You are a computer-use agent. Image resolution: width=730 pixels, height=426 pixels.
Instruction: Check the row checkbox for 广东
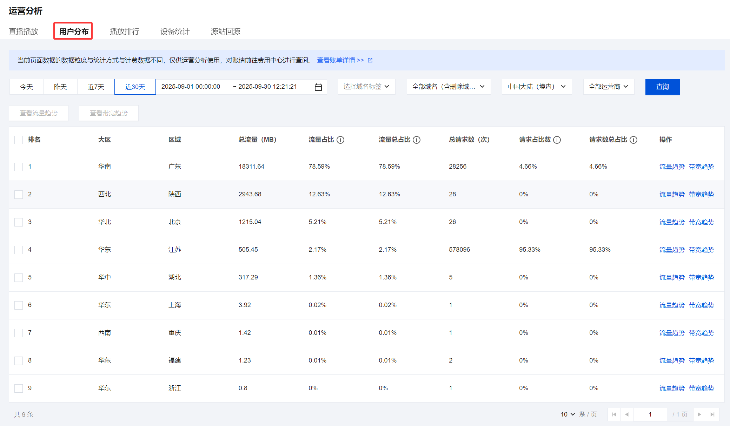19,167
